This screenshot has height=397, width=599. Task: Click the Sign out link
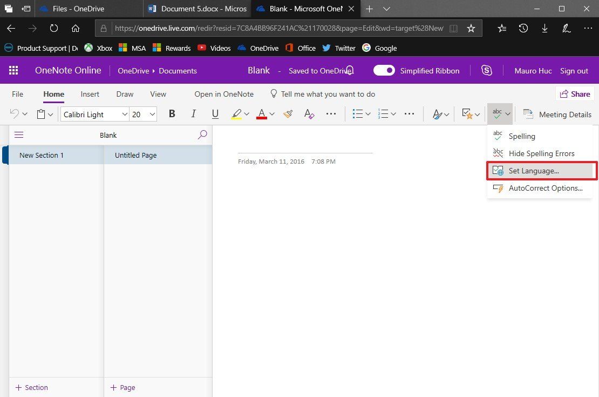(574, 70)
